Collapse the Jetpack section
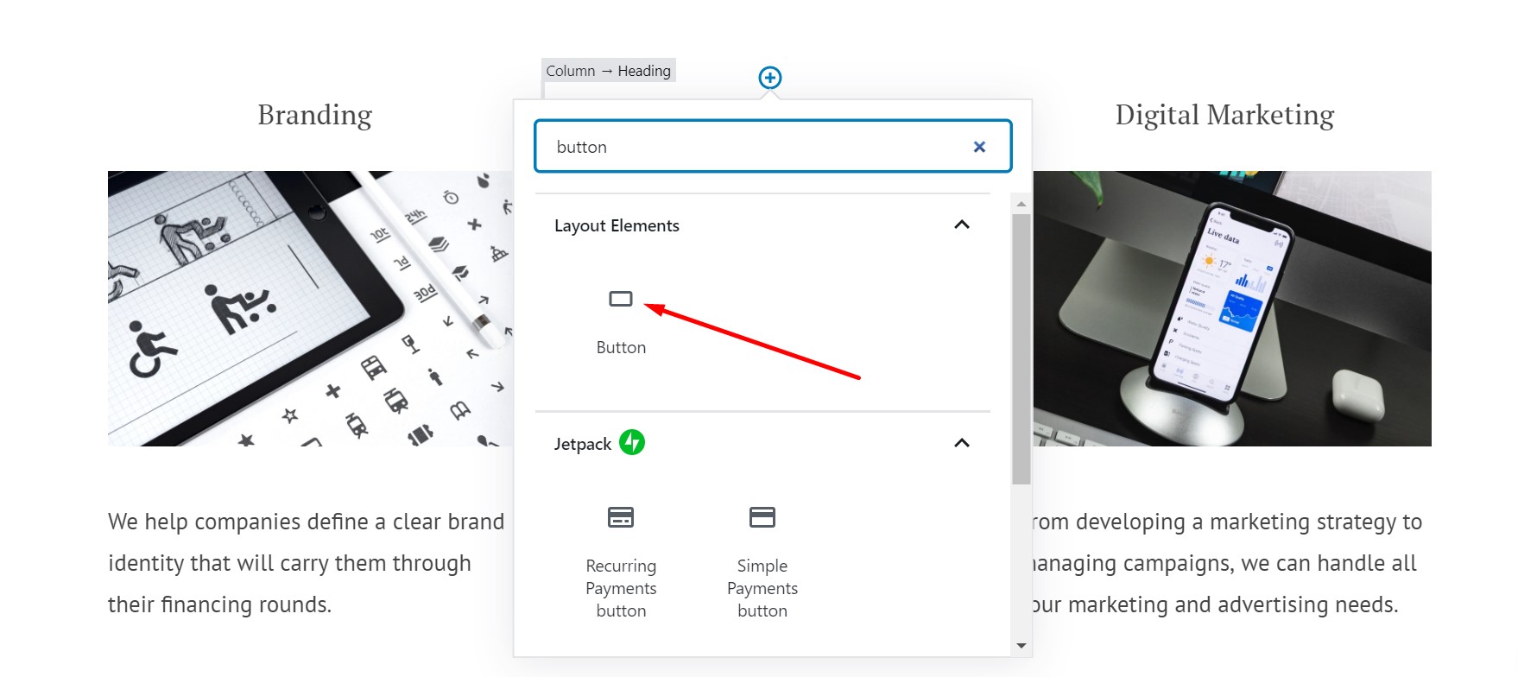Image resolution: width=1518 pixels, height=677 pixels. (x=962, y=443)
